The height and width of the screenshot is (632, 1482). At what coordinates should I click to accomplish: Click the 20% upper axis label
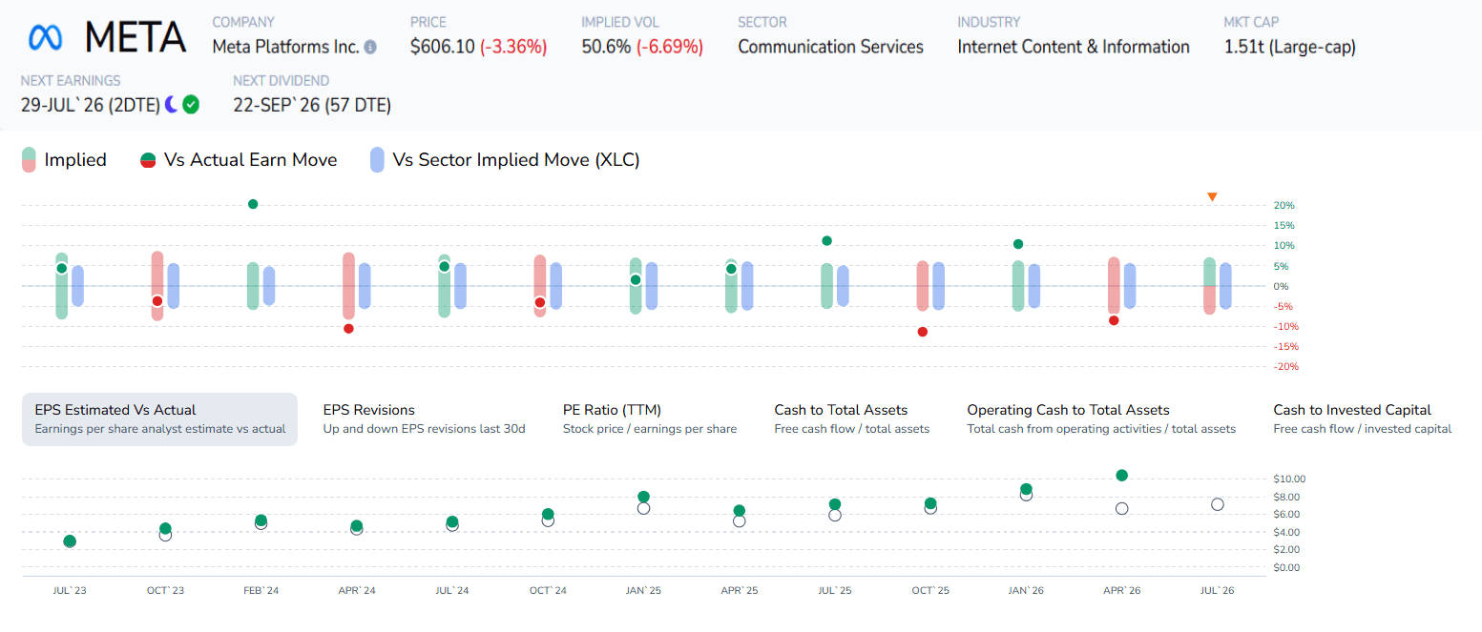1284,205
